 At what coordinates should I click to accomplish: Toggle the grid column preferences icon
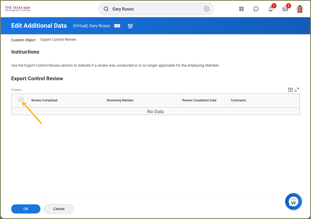(x=290, y=90)
